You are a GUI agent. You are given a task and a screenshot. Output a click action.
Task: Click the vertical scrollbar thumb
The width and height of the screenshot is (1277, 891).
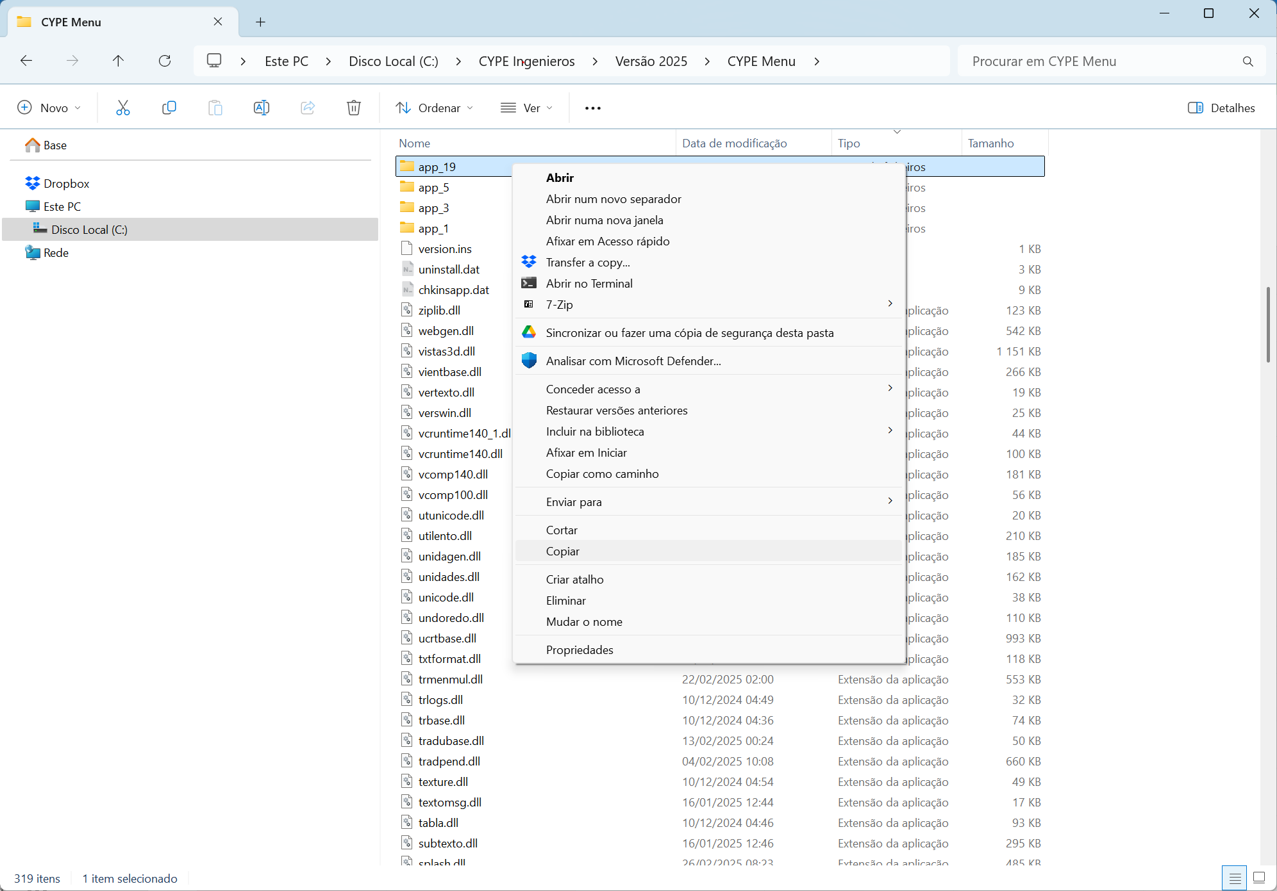[1267, 324]
